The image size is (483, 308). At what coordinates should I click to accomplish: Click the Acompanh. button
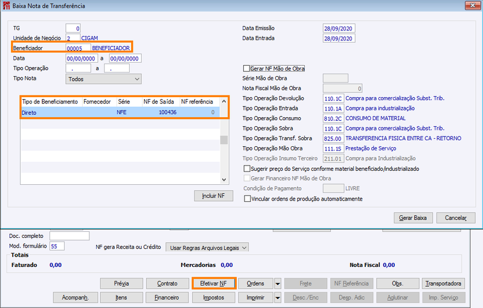point(75,298)
